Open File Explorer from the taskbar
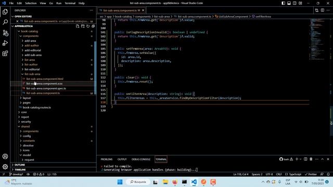Screen dimensions: 333x187 pyautogui.click(x=165, y=182)
